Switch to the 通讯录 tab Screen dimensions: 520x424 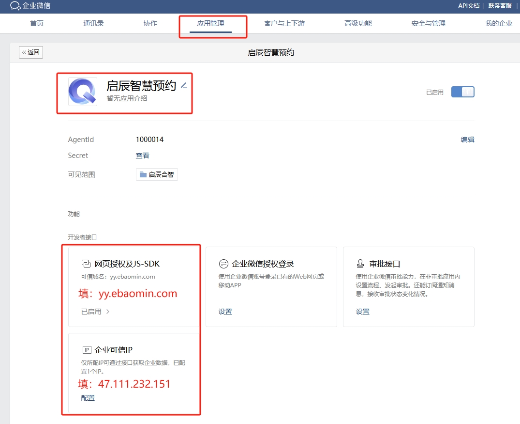(93, 23)
